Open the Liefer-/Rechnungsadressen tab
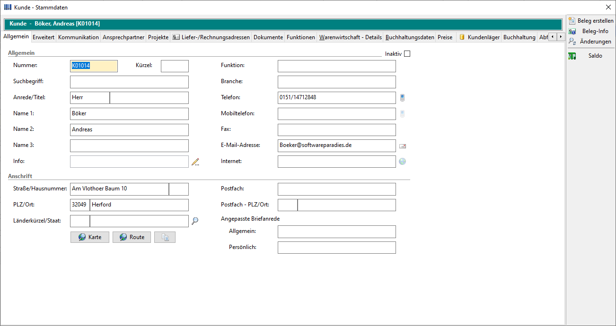Image resolution: width=616 pixels, height=326 pixels. (x=211, y=37)
